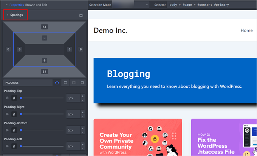Click the Padding-Bottom value field
Image resolution: width=257 pixels, height=156 pixels.
coord(73,130)
